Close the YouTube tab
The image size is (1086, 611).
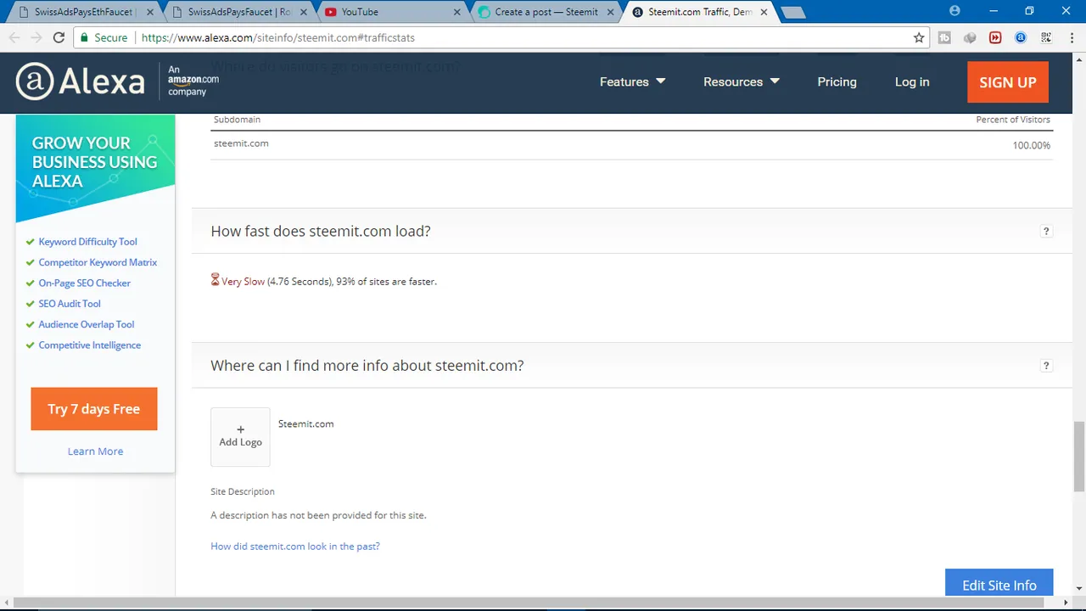[457, 12]
